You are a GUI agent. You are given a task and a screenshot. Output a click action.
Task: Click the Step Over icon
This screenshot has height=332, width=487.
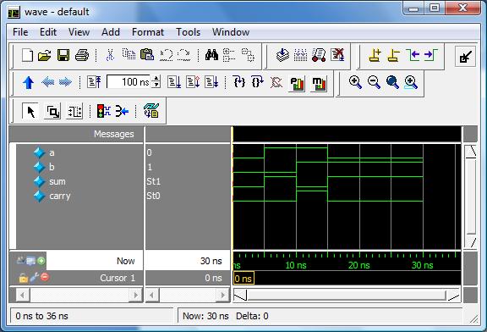(x=258, y=82)
